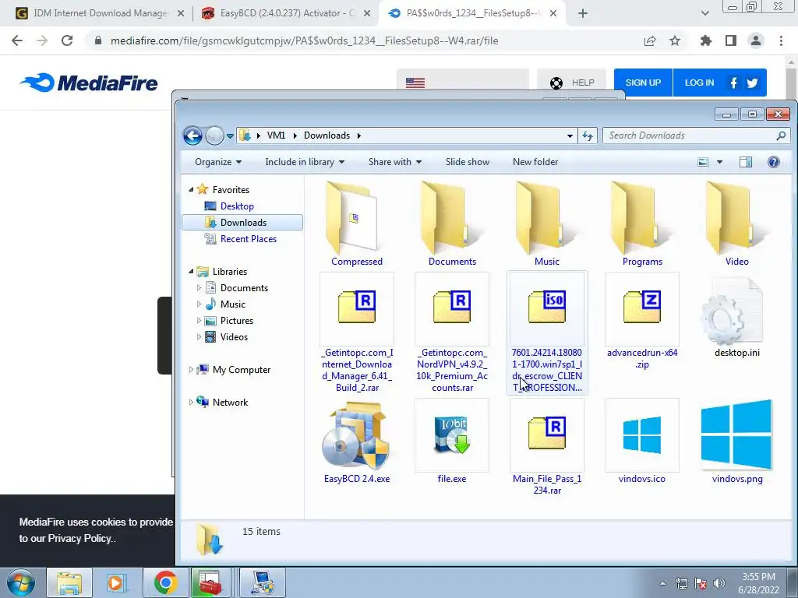Collapse the Favorites tree section

192,190
